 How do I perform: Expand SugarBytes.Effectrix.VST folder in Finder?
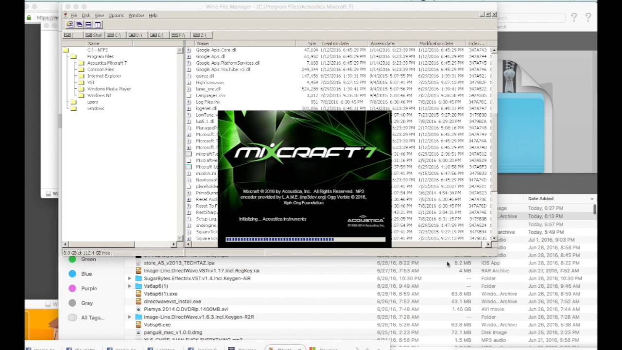pyautogui.click(x=129, y=279)
